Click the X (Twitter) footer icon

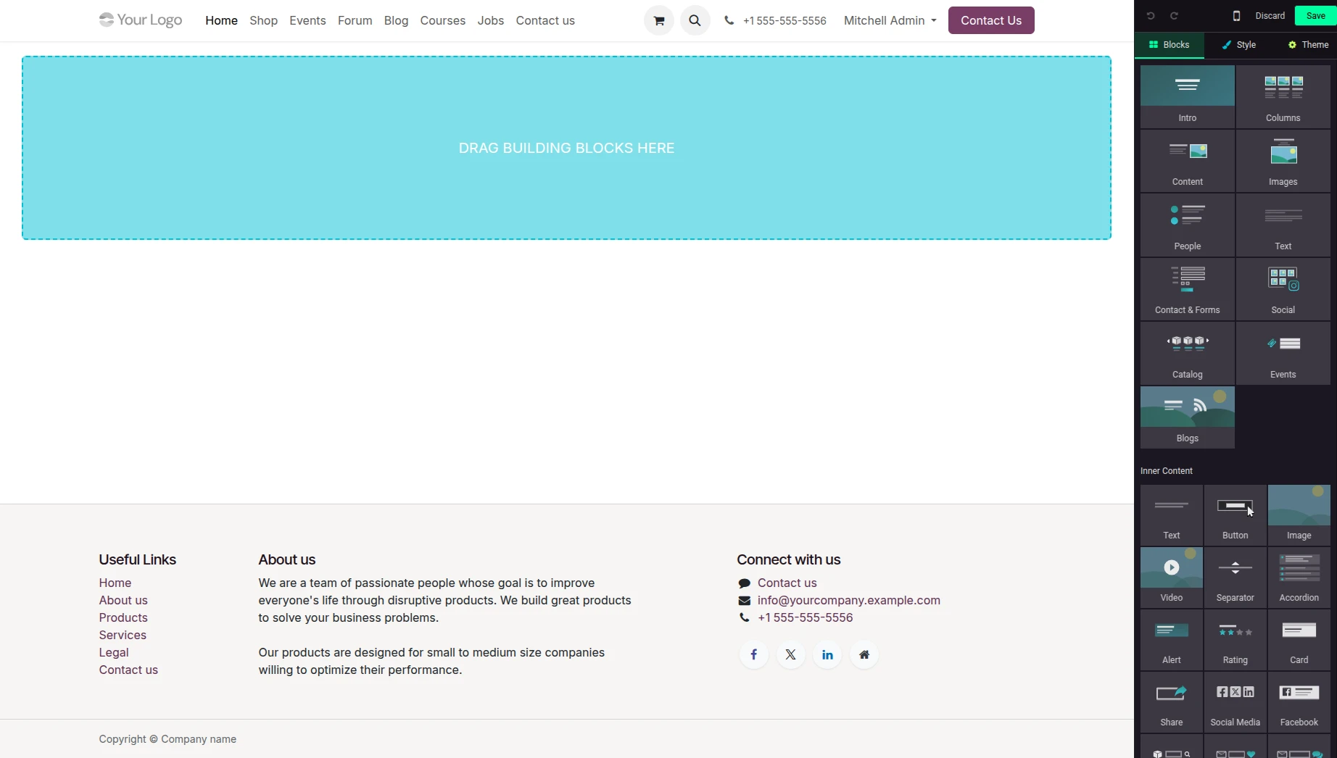pyautogui.click(x=790, y=655)
